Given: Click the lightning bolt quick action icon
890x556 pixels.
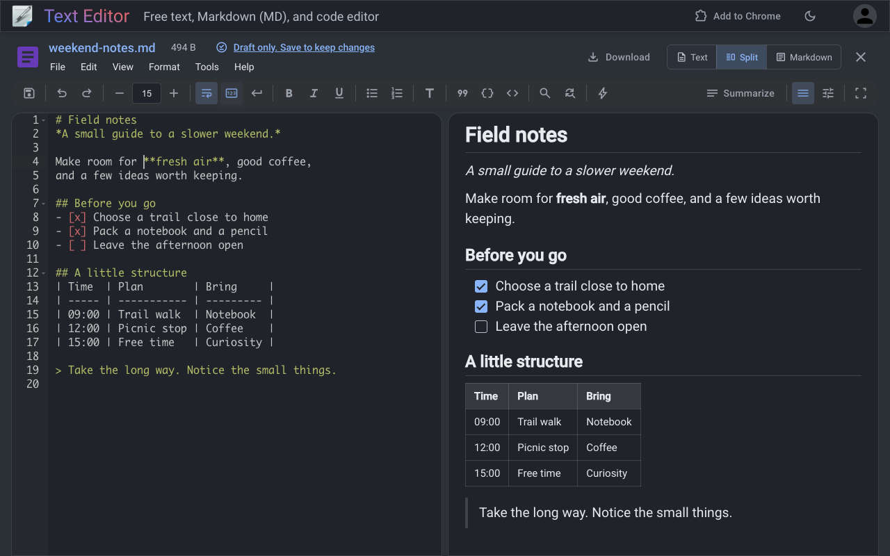Looking at the screenshot, I should [x=603, y=93].
